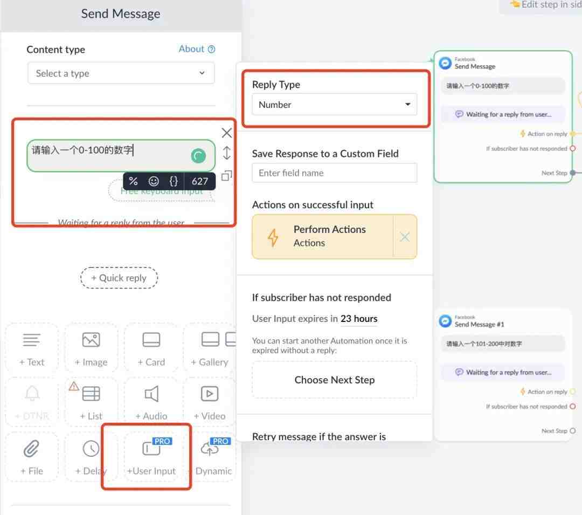Add a List block

click(x=91, y=402)
